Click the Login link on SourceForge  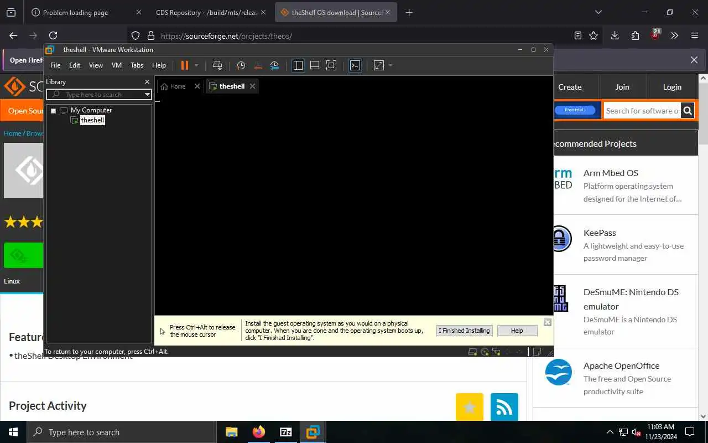pos(672,87)
